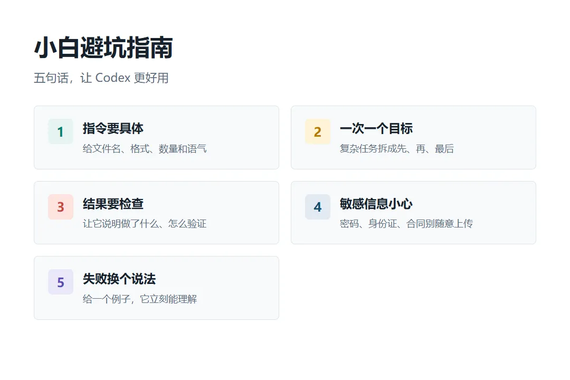
Task: Click the yellow number 2 badge
Action: [318, 131]
